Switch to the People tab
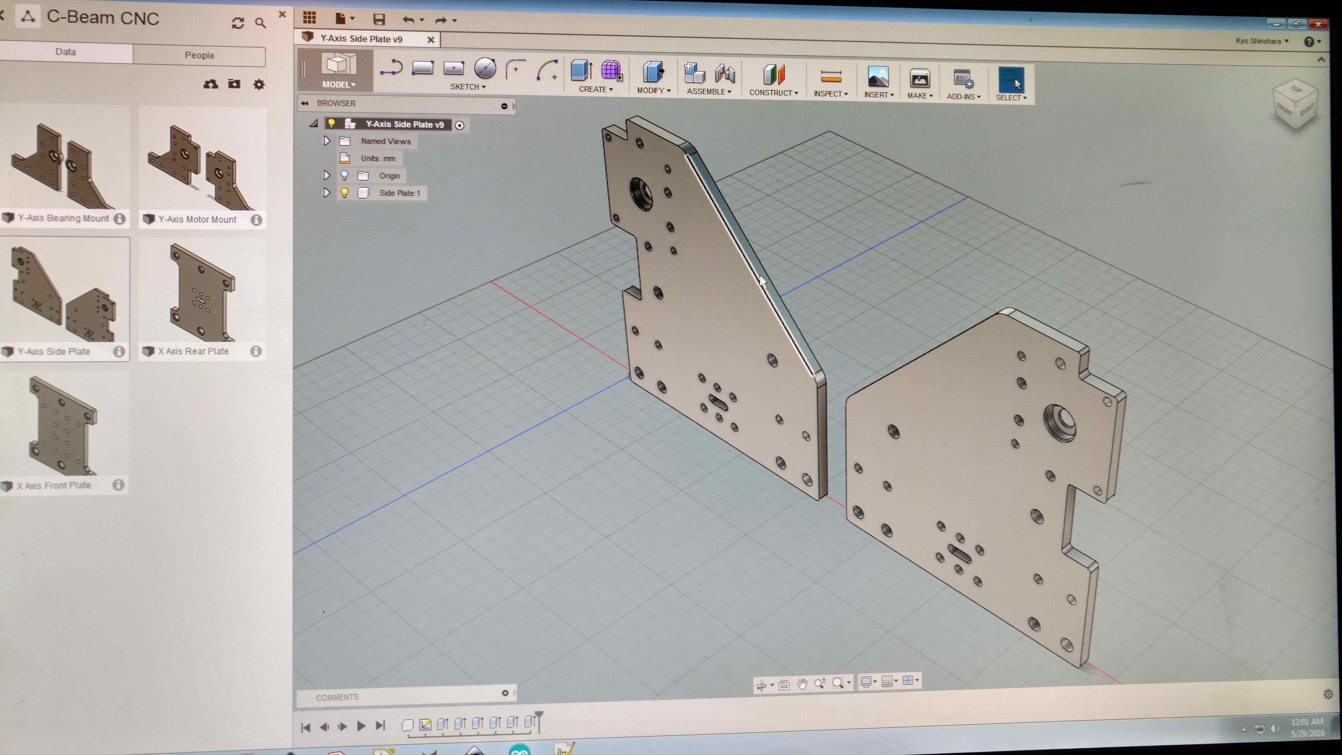Viewport: 1342px width, 755px height. click(200, 55)
